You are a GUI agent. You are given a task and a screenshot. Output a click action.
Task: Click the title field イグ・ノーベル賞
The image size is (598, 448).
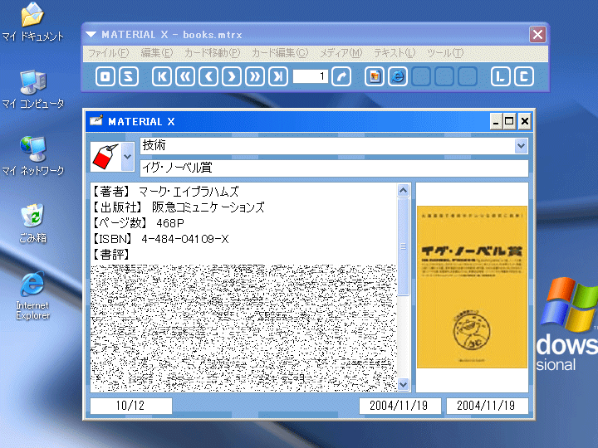[334, 168]
